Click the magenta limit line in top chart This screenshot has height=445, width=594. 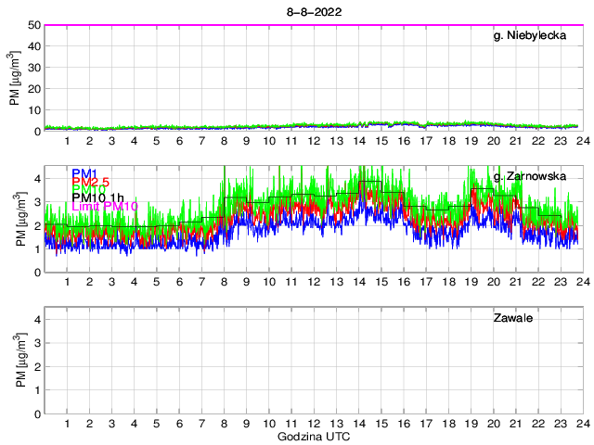278,25
